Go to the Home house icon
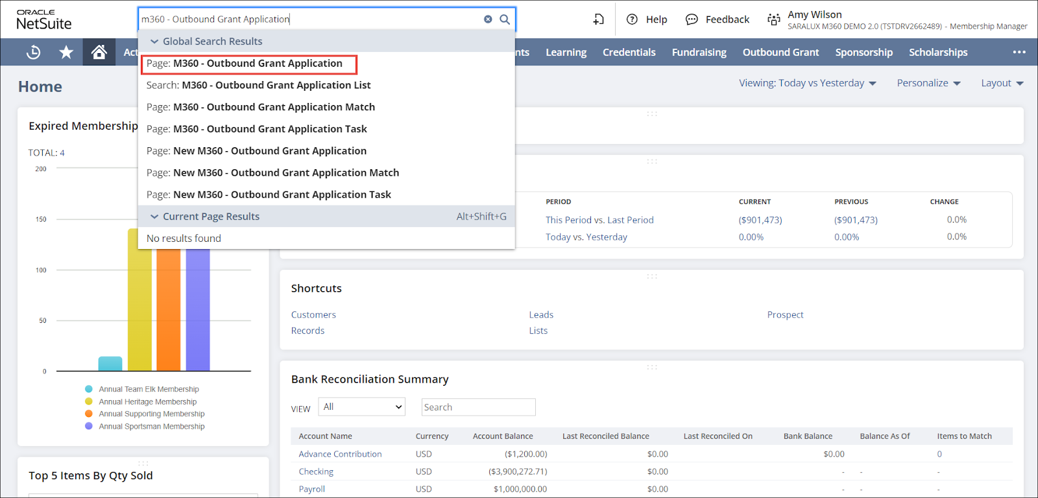The width and height of the screenshot is (1038, 498). point(99,53)
